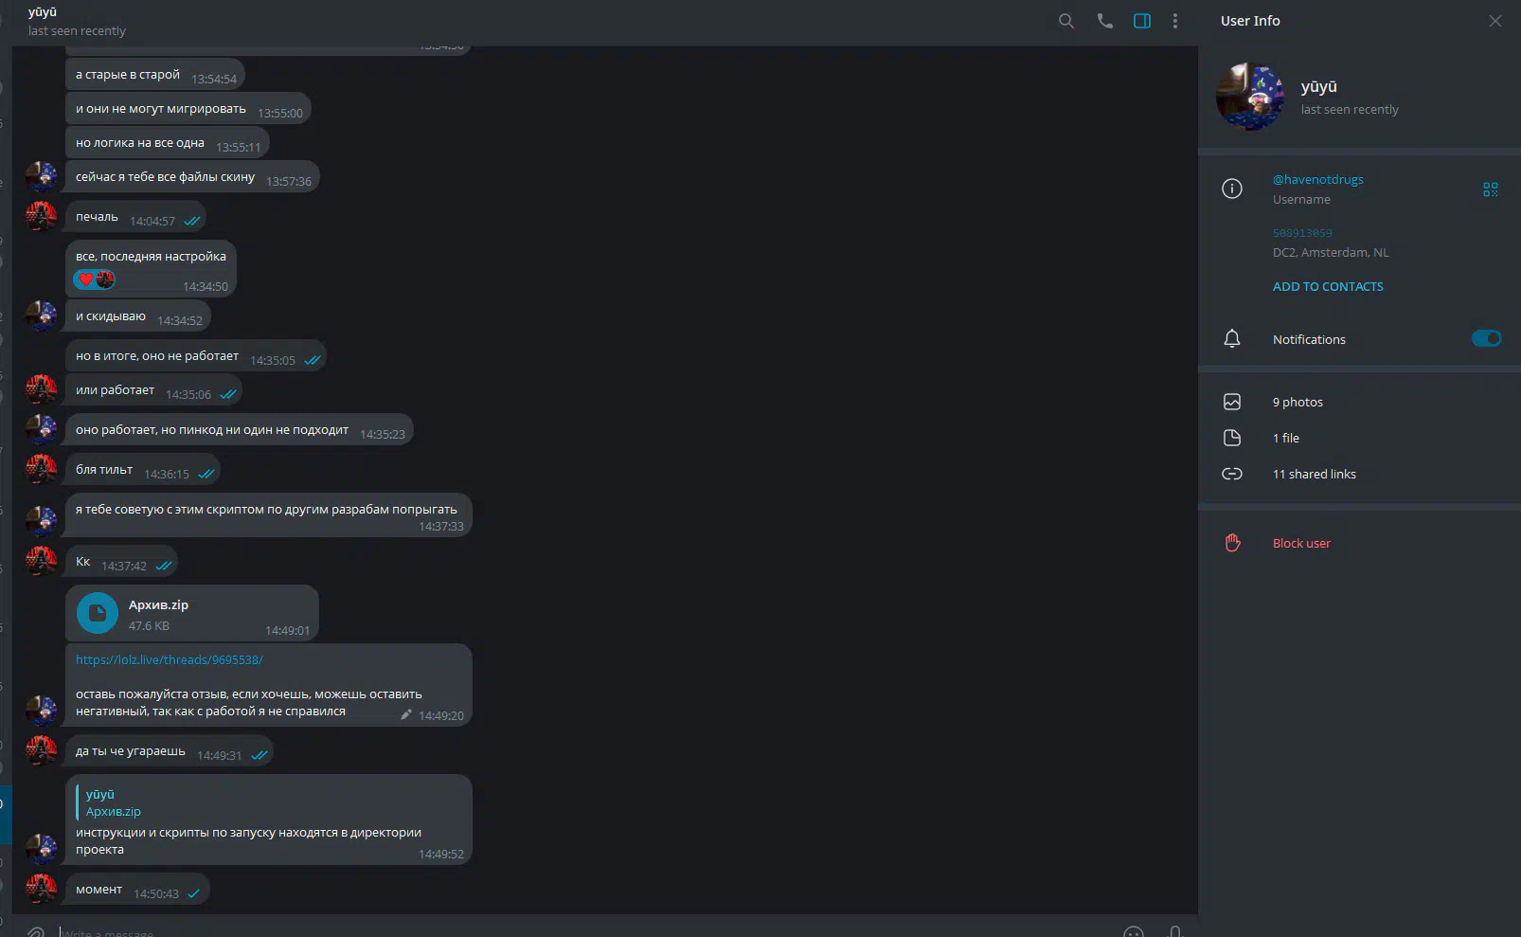Open yūyū profile photo in User Info
The image size is (1521, 937).
[x=1250, y=97]
